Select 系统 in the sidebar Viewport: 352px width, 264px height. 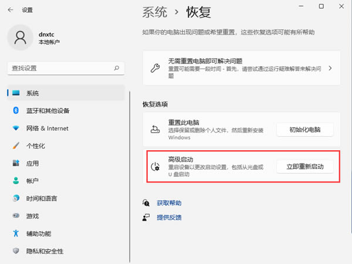(33, 93)
